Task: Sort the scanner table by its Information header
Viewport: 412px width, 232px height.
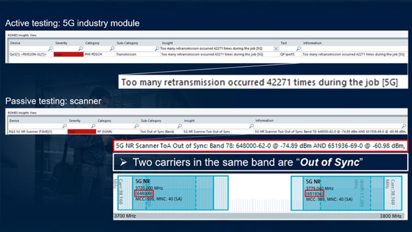Action: (264, 120)
